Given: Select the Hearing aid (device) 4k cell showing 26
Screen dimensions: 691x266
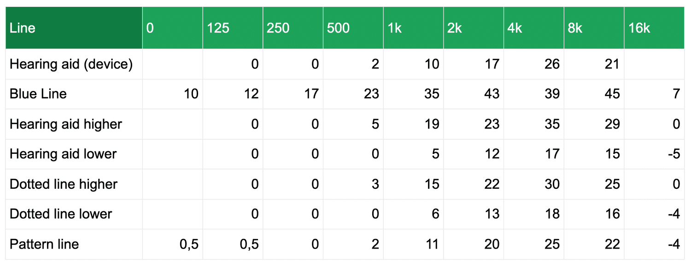Looking at the screenshot, I should [533, 64].
